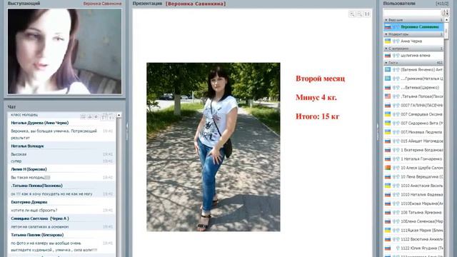Click chat sender name Наталья Дуриева (Анна Черна)

[x=40, y=123]
